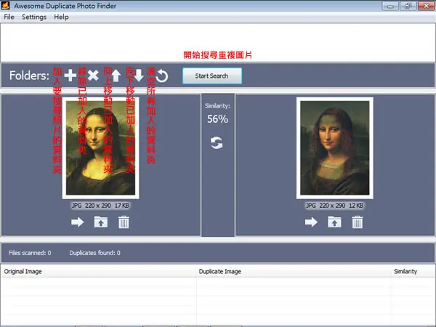Open the Settings menu

tap(34, 17)
